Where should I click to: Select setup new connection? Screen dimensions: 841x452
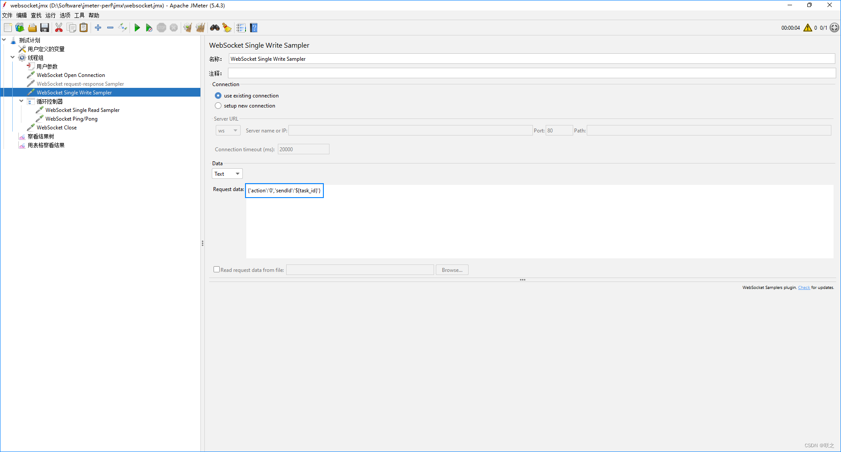(x=218, y=105)
